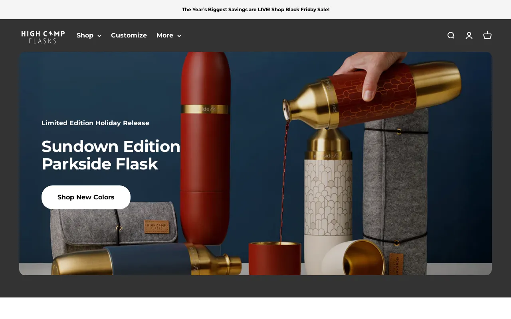Expand the Shop menu chevron arrow

99,36
